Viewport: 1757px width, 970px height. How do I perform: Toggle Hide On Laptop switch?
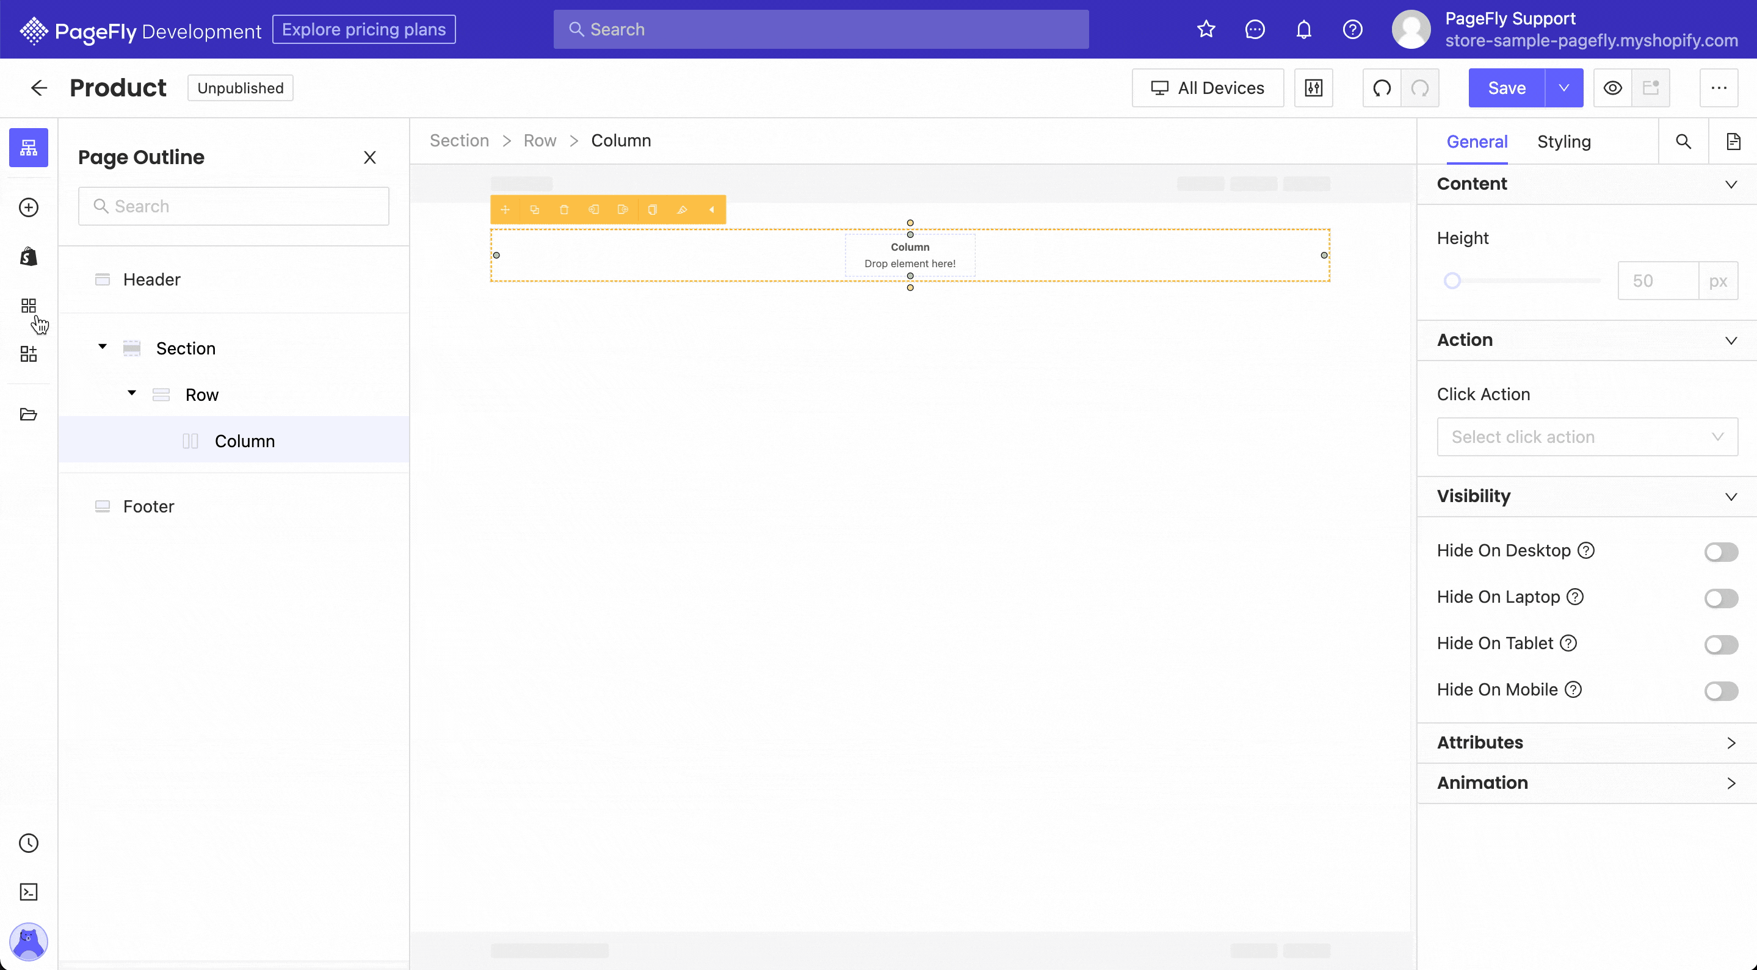tap(1721, 598)
